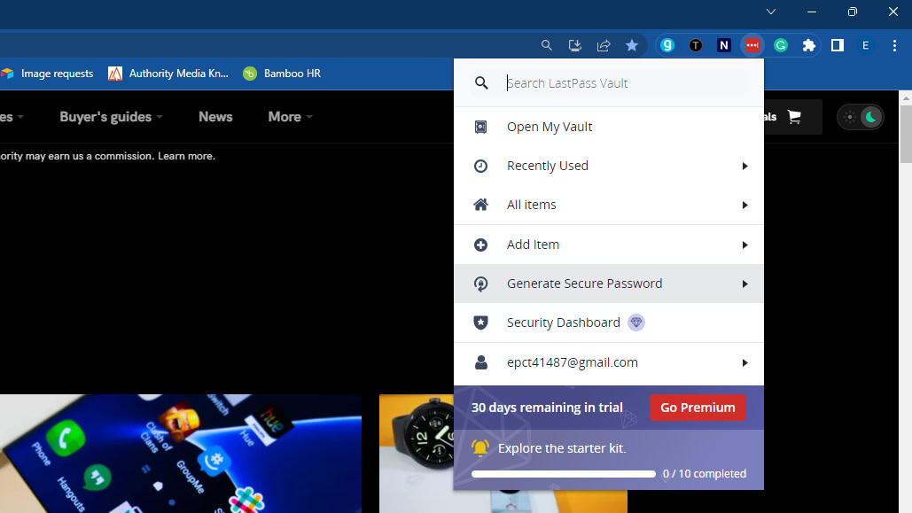Open the Chrome Extensions puzzle menu

tap(809, 45)
